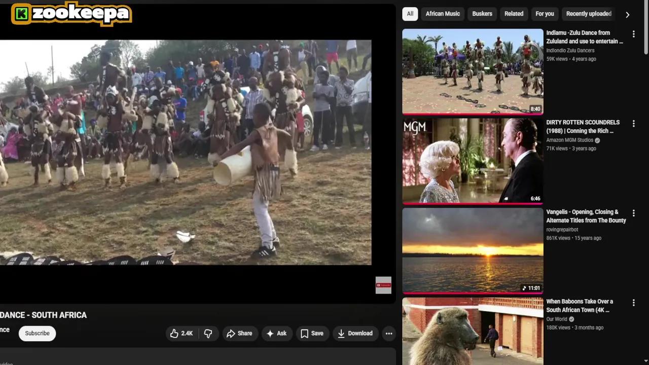Screen dimensions: 649x365
Task: Open Indlamu Zulu Dance video thumbnail
Action: point(473,71)
